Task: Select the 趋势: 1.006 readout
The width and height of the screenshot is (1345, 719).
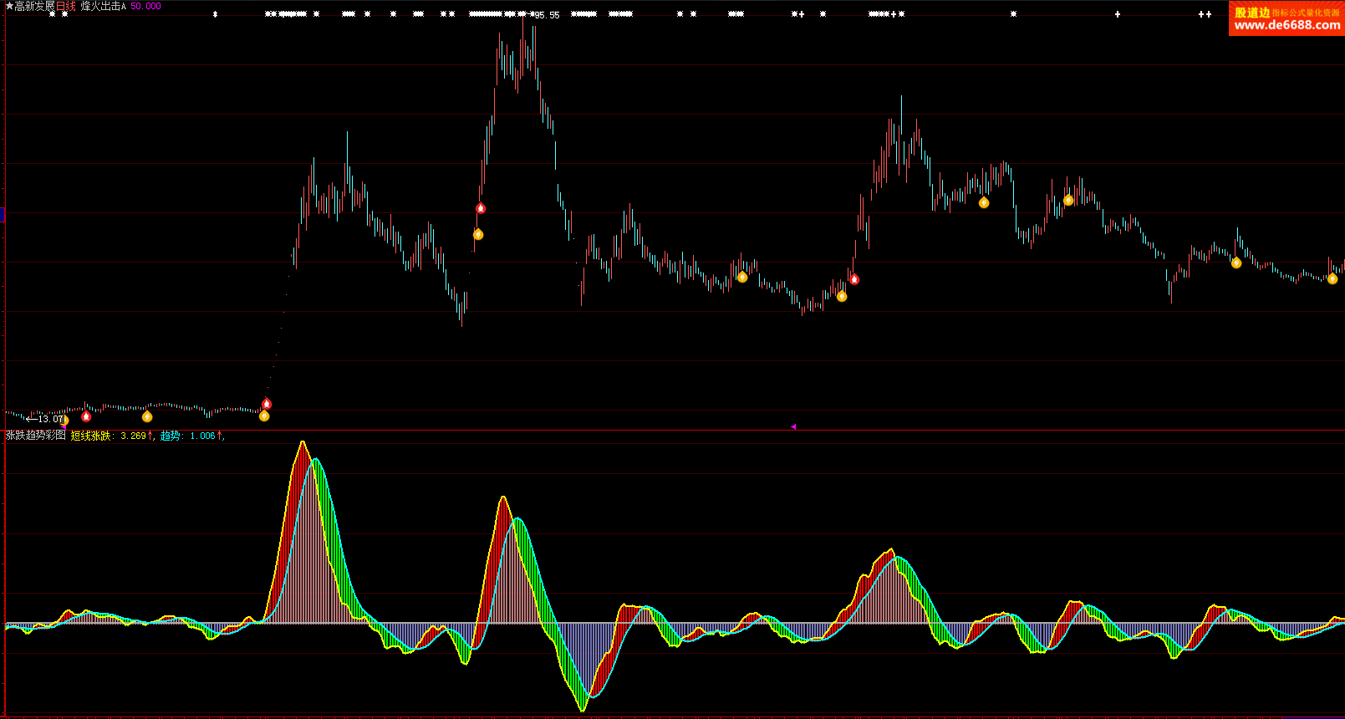Action: coord(192,436)
